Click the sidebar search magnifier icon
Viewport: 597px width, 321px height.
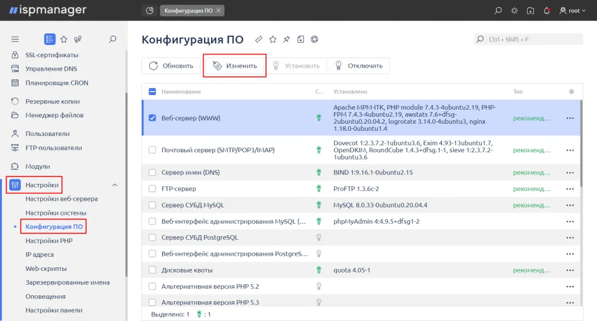113,39
